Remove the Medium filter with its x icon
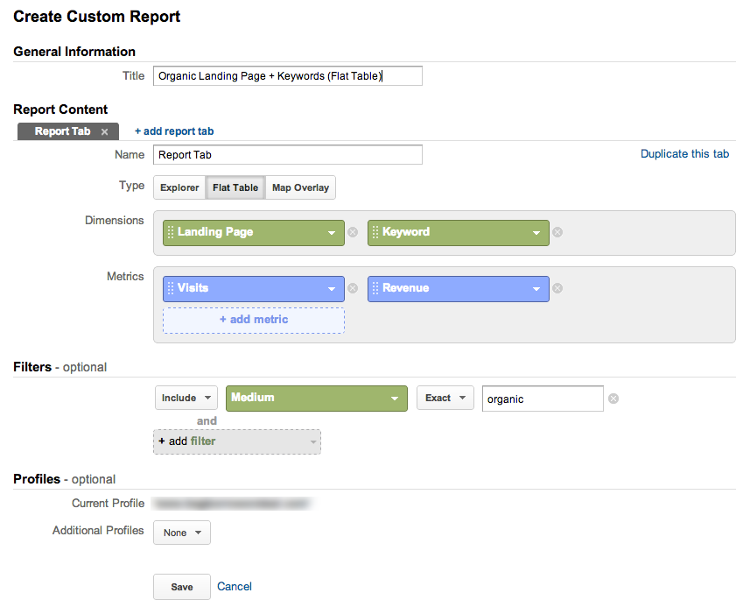743x607 pixels. coord(613,399)
